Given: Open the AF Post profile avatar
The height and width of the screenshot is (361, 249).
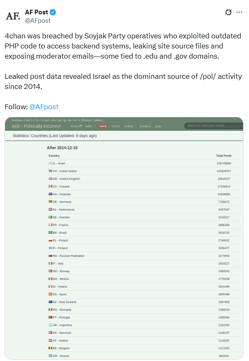Looking at the screenshot, I should click(x=13, y=16).
